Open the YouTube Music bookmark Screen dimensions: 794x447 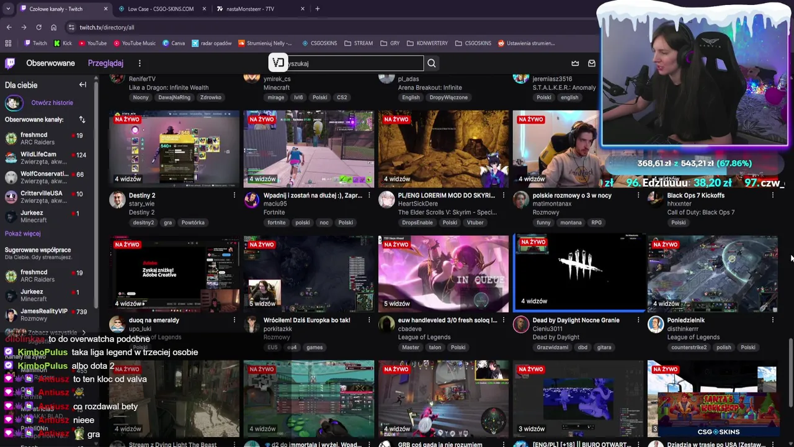click(x=135, y=43)
